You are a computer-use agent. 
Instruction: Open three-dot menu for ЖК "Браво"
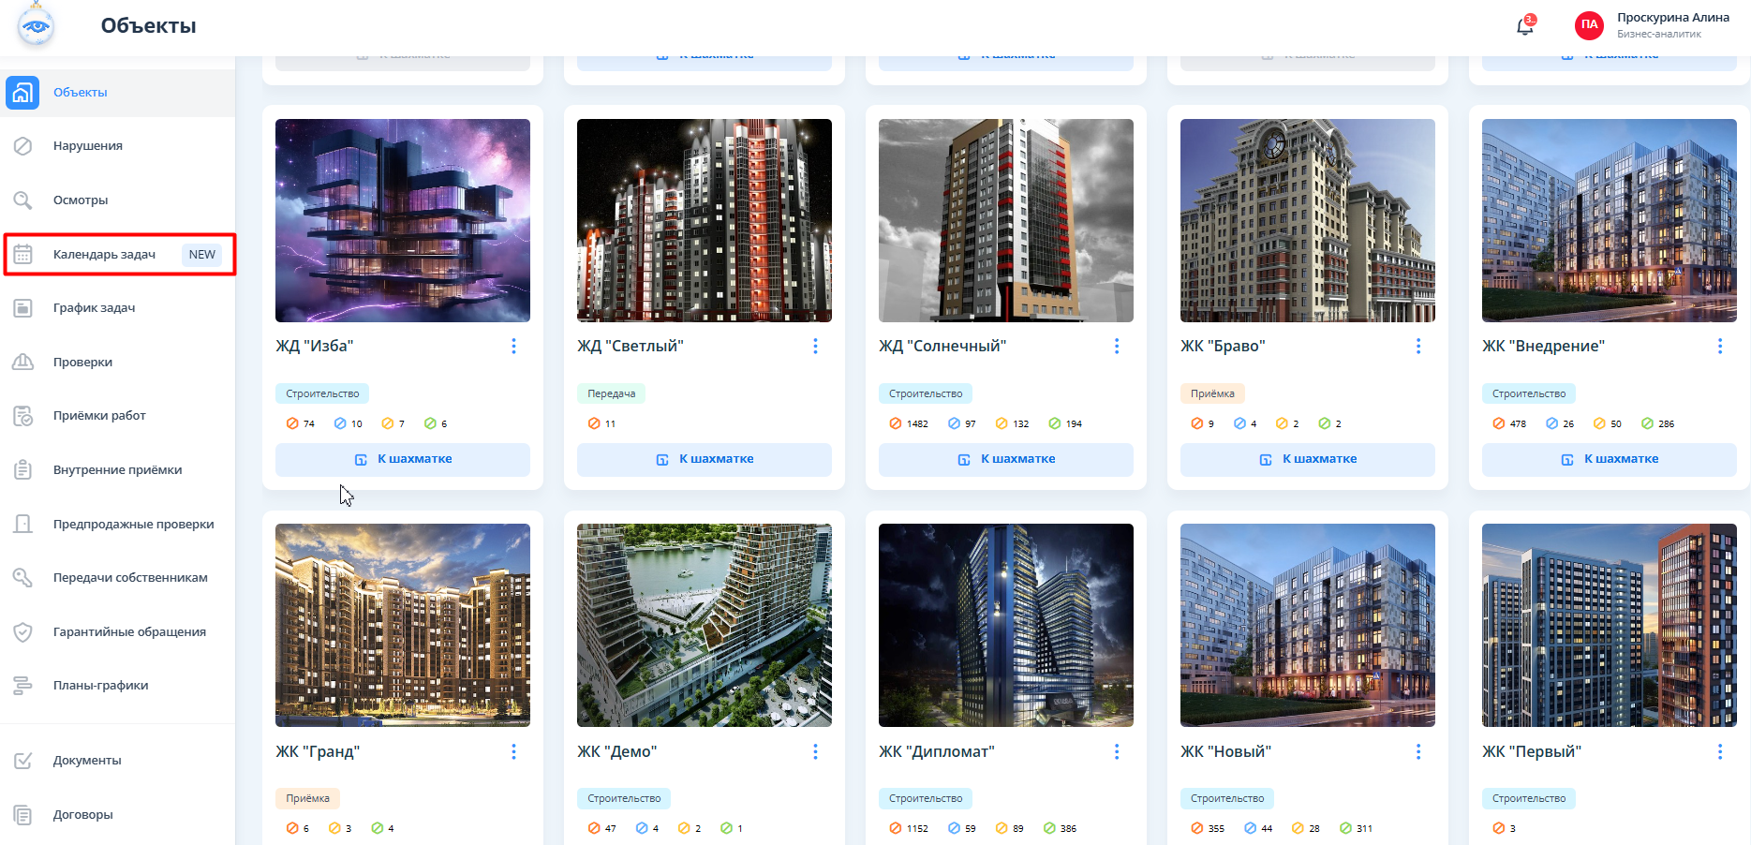pos(1418,347)
